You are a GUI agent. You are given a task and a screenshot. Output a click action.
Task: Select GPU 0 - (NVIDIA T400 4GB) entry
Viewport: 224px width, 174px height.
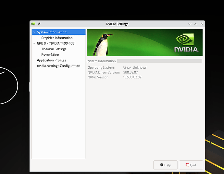[x=56, y=43]
